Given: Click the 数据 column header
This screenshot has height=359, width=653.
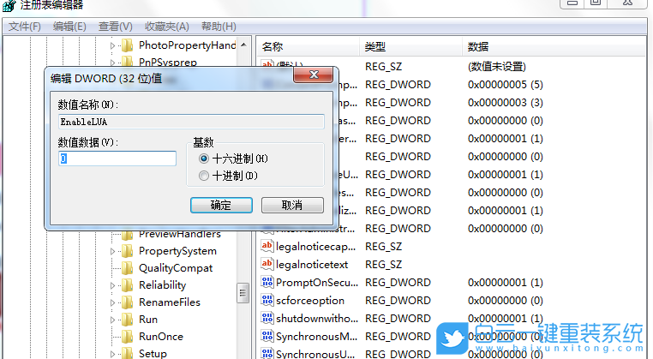Looking at the screenshot, I should pyautogui.click(x=554, y=46).
